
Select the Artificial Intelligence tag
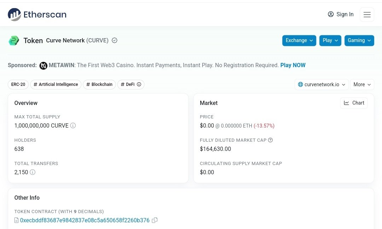(x=56, y=84)
